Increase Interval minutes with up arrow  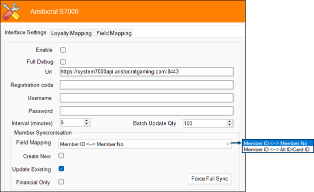point(86,120)
